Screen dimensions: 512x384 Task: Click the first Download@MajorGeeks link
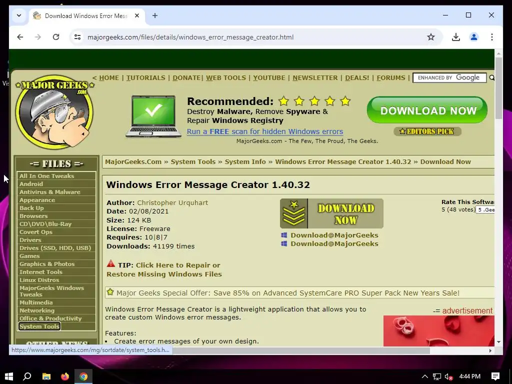[x=334, y=235]
